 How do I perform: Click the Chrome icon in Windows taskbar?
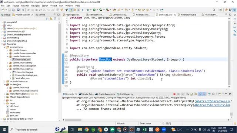coord(87,130)
